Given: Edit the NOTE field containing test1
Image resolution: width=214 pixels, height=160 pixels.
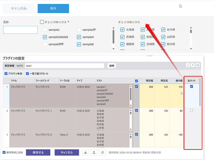Looking at the screenshot, I should pyautogui.click(x=64, y=66).
